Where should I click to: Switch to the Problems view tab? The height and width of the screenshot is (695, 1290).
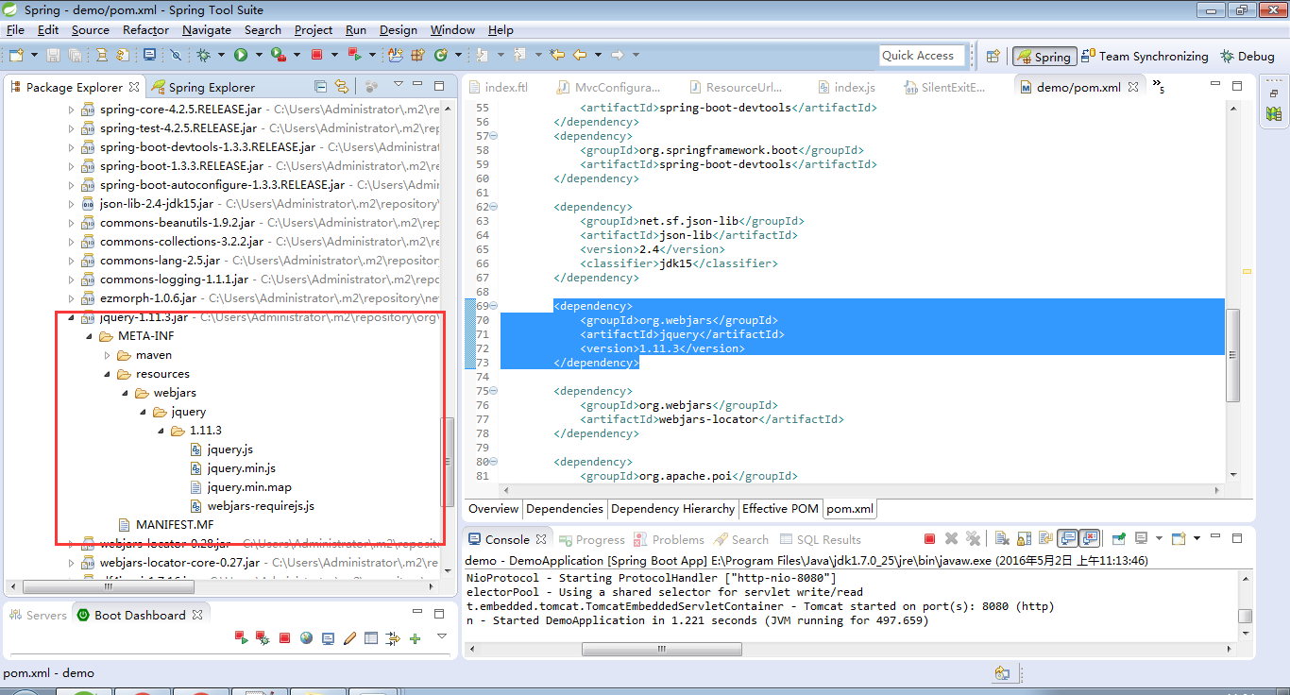coord(669,539)
